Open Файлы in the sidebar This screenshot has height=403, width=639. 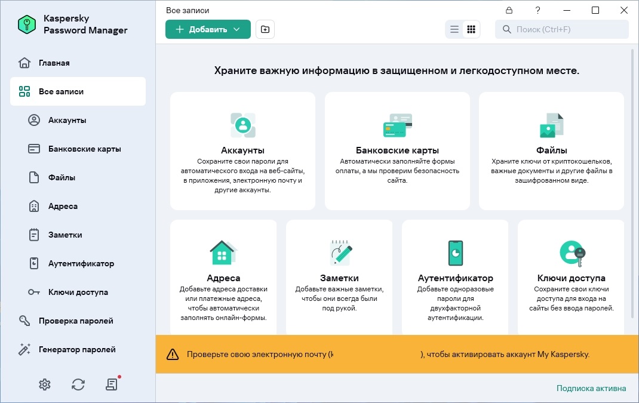point(78,177)
